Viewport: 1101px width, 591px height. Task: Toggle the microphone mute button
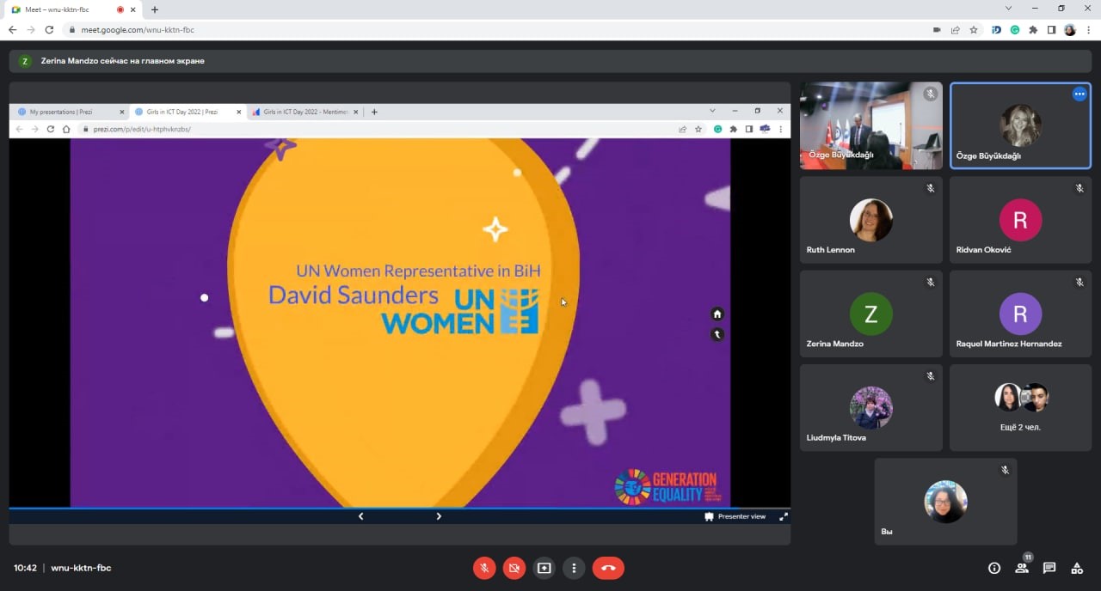click(484, 568)
